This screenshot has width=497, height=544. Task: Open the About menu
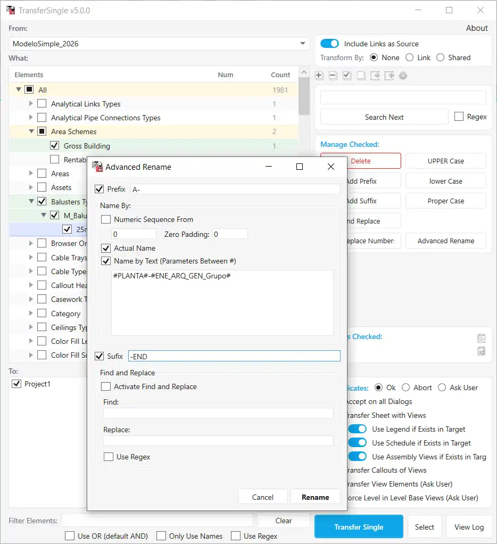(476, 28)
